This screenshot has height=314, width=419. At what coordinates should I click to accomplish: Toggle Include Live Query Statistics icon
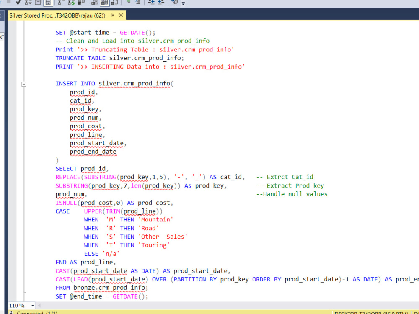[71, 2]
